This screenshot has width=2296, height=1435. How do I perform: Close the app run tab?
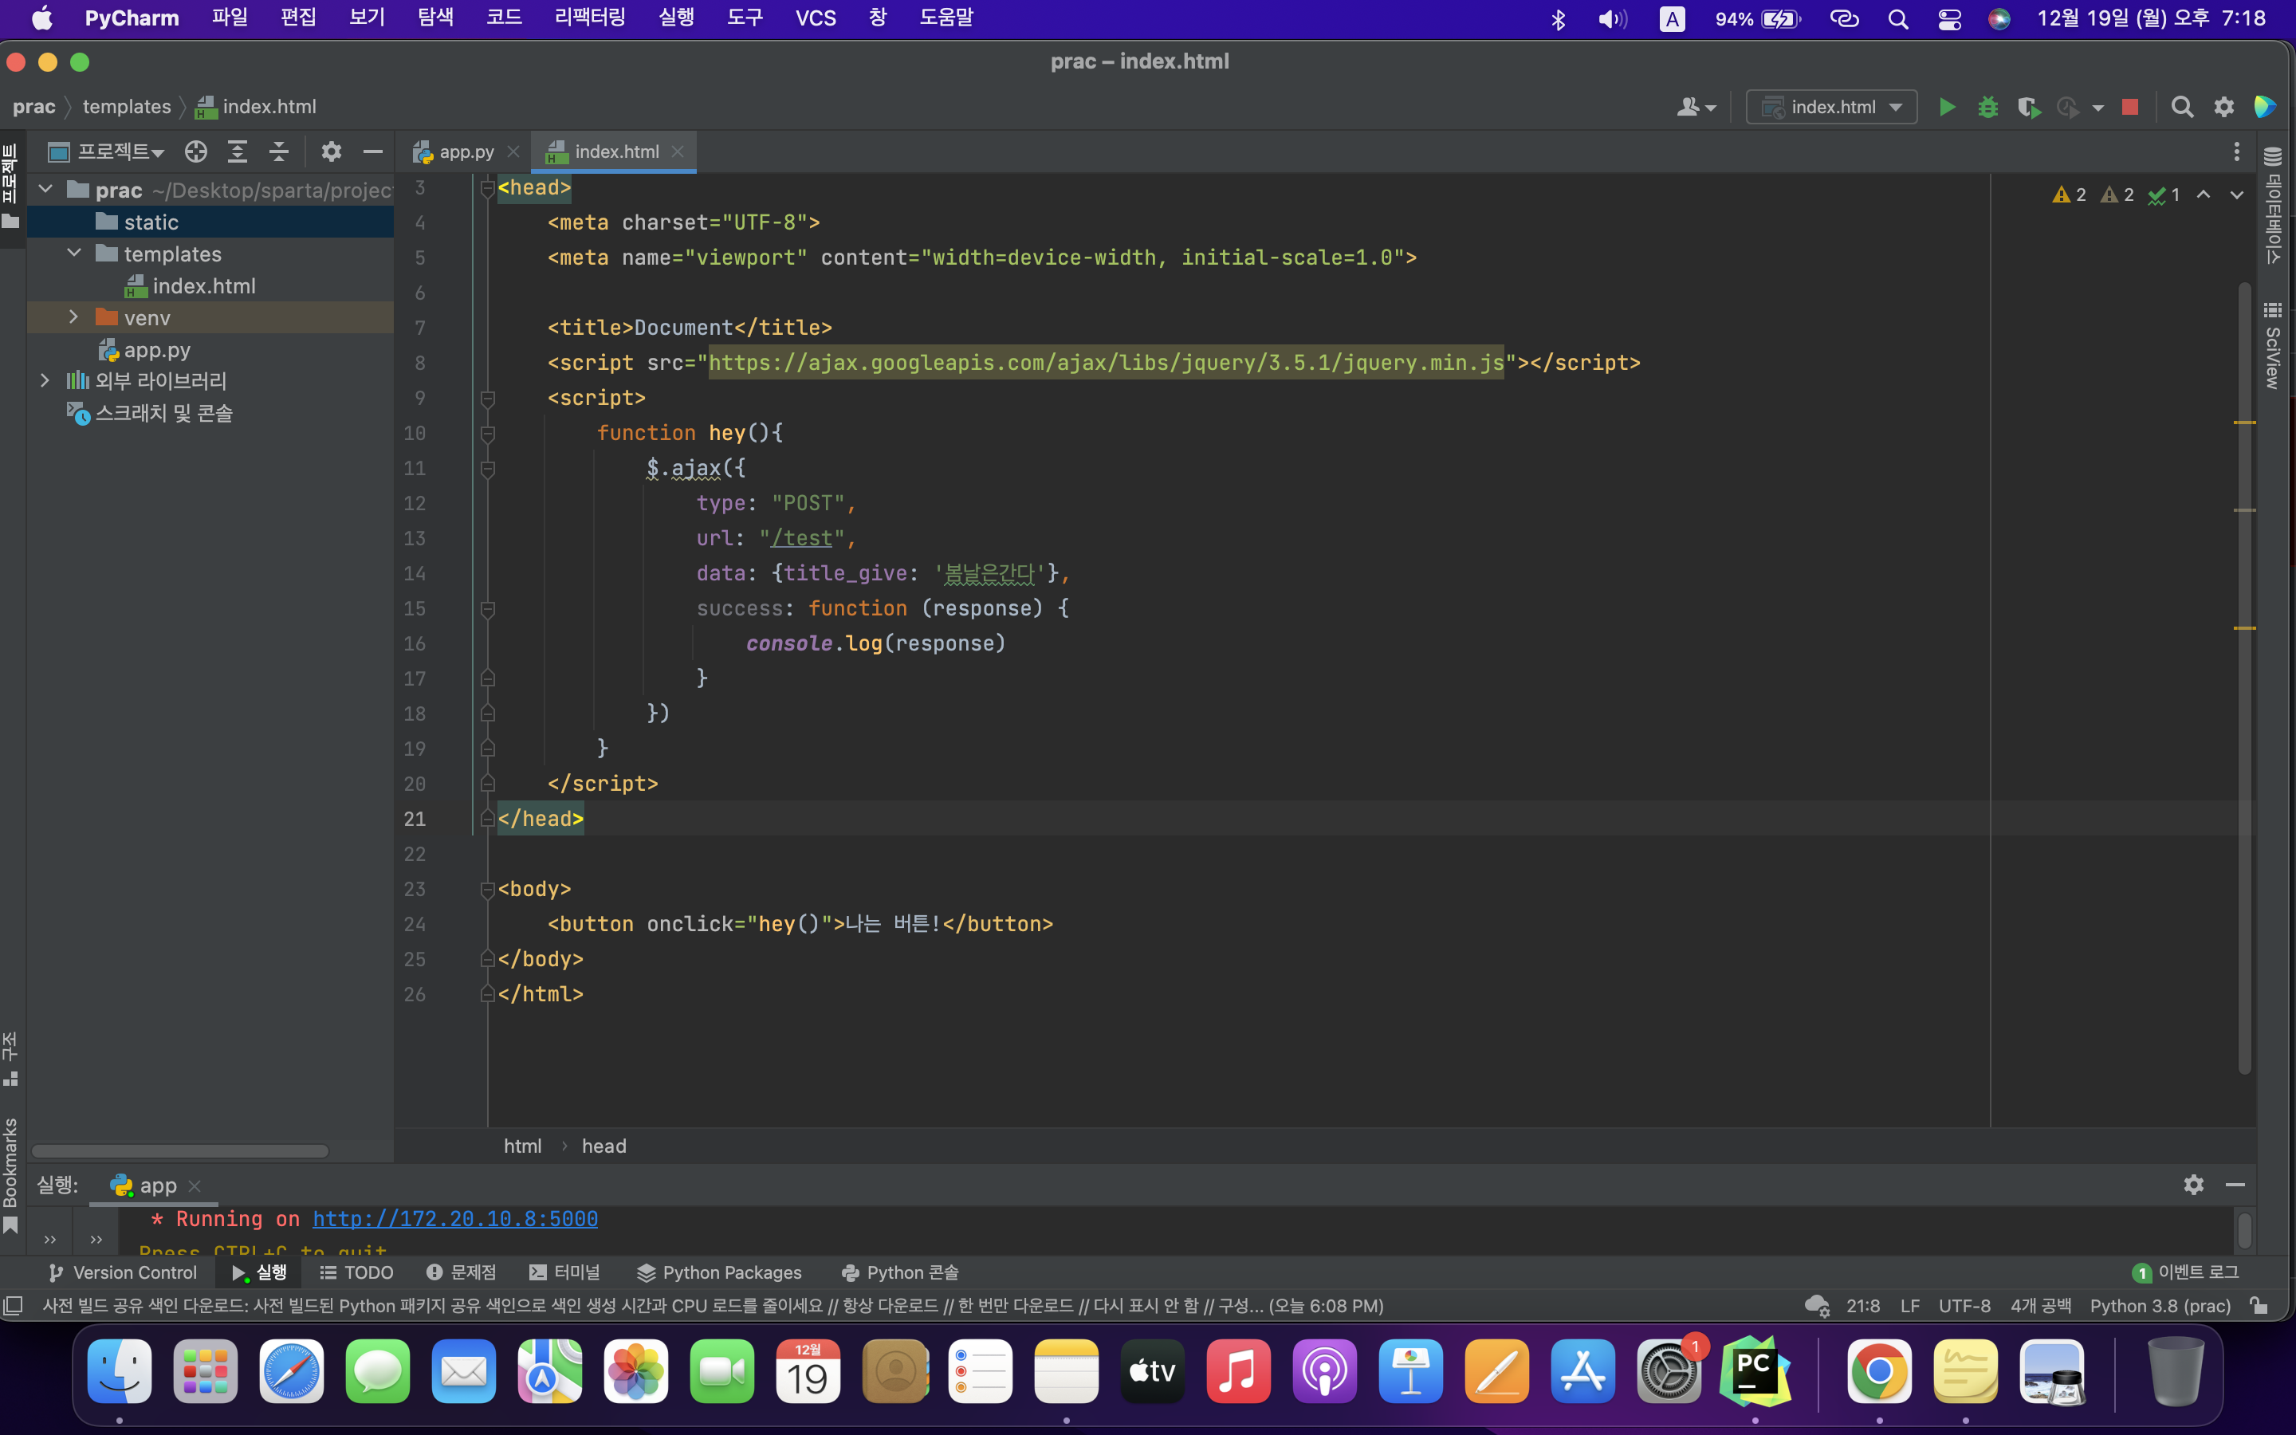coord(195,1186)
